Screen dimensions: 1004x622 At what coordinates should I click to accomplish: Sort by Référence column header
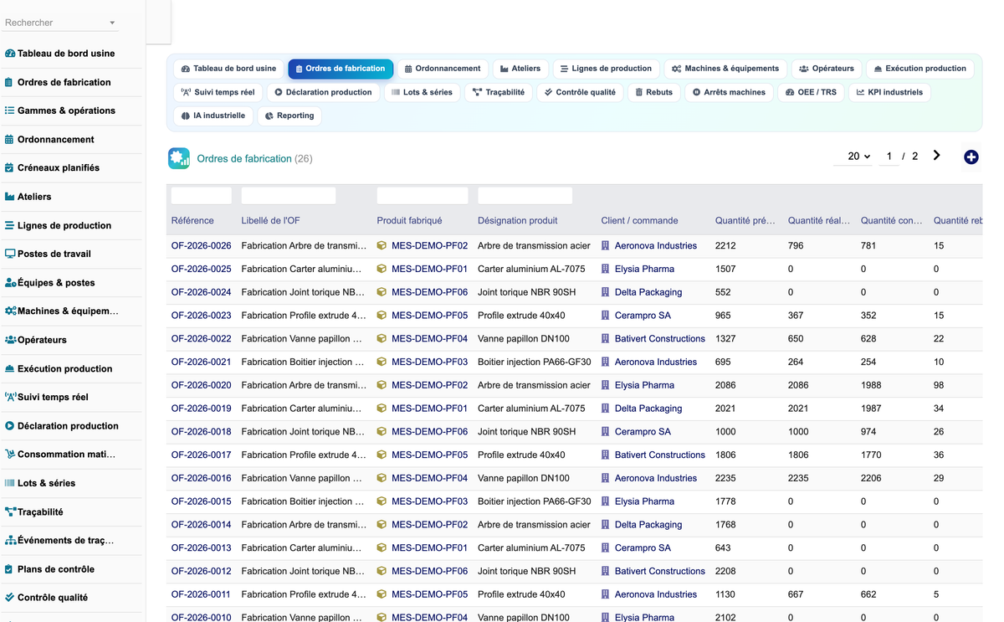click(192, 221)
